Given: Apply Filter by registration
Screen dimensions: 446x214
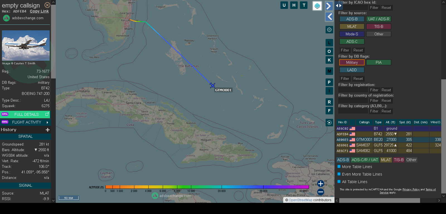Looking at the screenshot, I should click(x=374, y=90).
